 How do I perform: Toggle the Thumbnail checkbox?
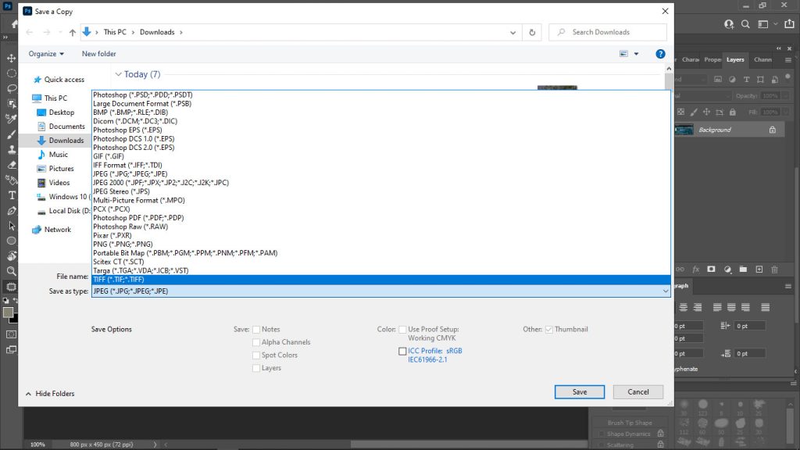coord(548,330)
